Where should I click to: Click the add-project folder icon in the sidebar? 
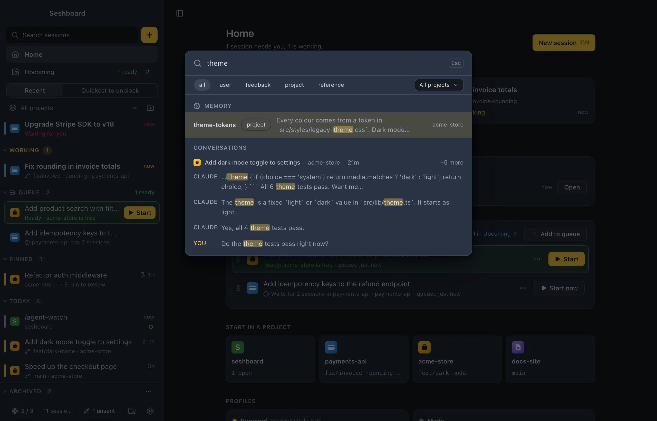point(150,108)
